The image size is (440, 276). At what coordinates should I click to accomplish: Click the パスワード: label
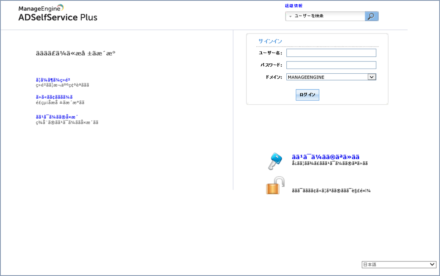tap(271, 65)
